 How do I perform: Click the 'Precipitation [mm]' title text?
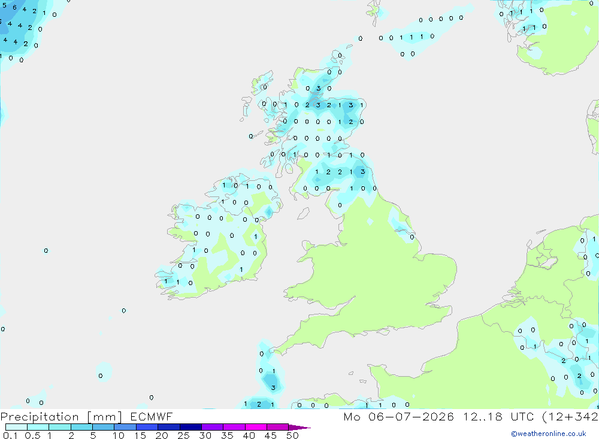pos(62,417)
